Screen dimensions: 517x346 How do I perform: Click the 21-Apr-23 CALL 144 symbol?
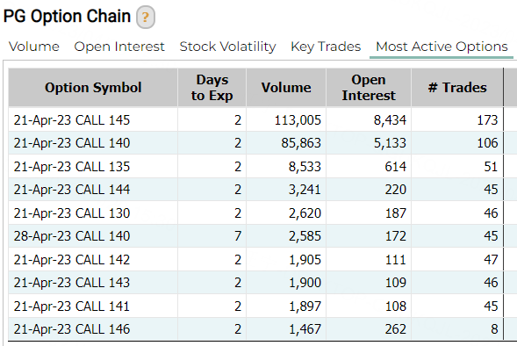tap(72, 190)
